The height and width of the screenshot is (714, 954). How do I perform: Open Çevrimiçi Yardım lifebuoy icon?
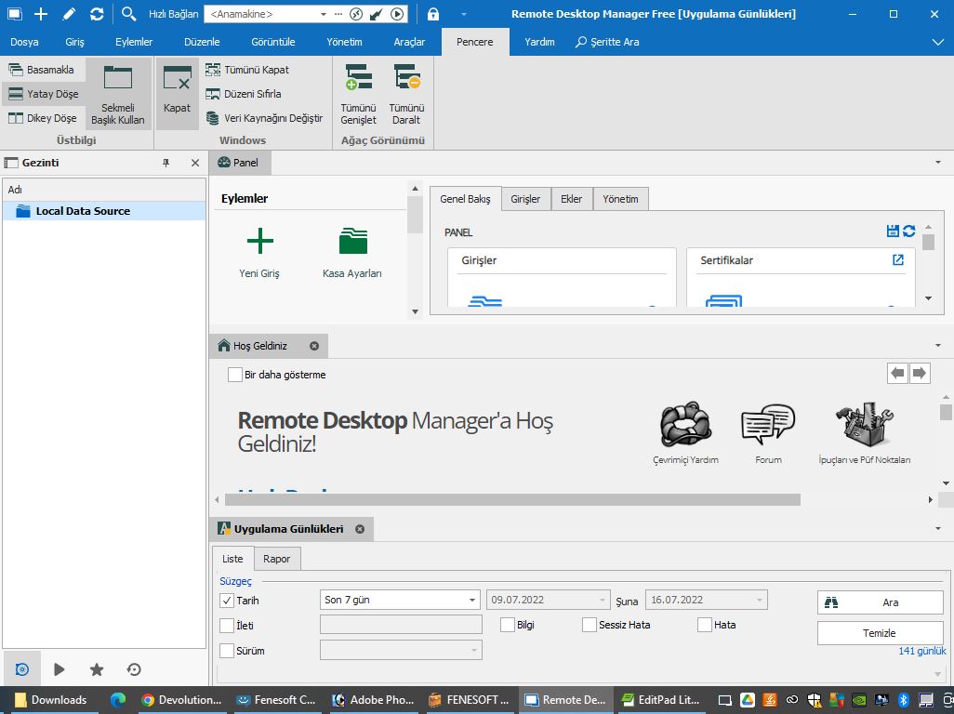point(685,424)
